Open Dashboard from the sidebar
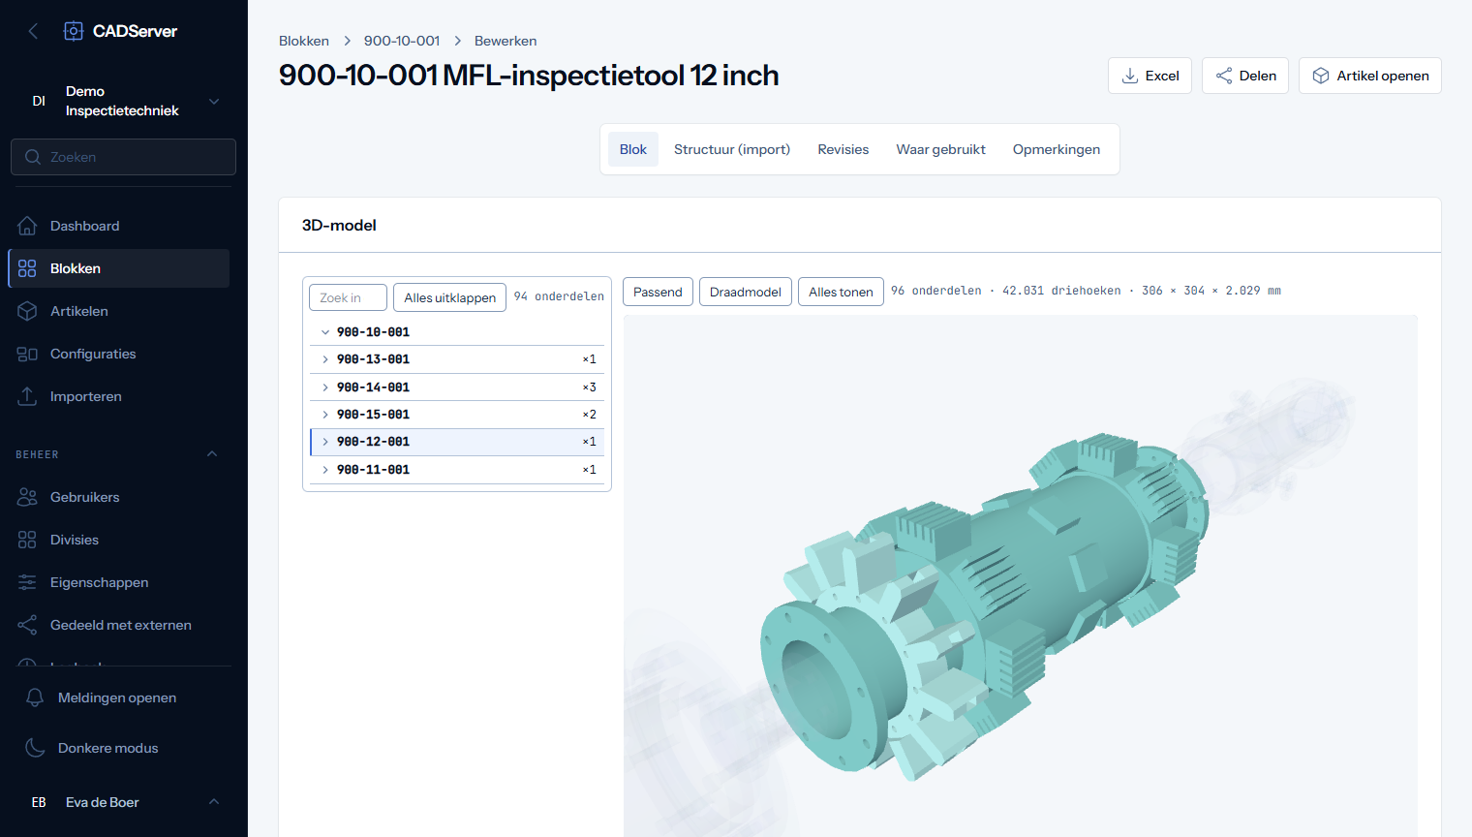The image size is (1472, 837). tap(119, 226)
